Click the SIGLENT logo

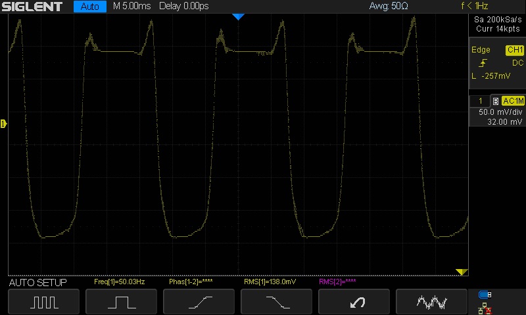pyautogui.click(x=32, y=7)
